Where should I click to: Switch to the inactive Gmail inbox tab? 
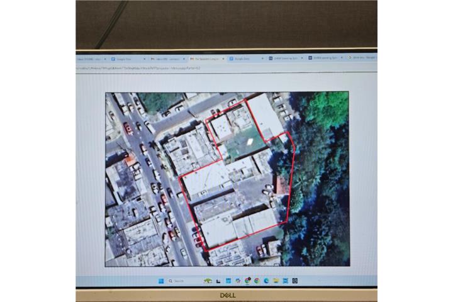[x=167, y=59]
